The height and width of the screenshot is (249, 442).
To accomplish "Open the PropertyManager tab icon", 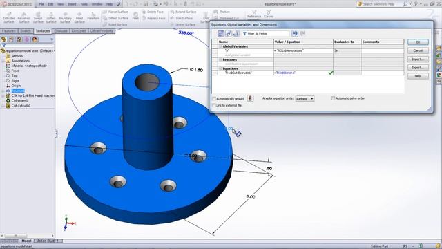I will 11,39.
